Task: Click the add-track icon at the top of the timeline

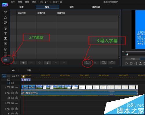Action: pos(13,76)
